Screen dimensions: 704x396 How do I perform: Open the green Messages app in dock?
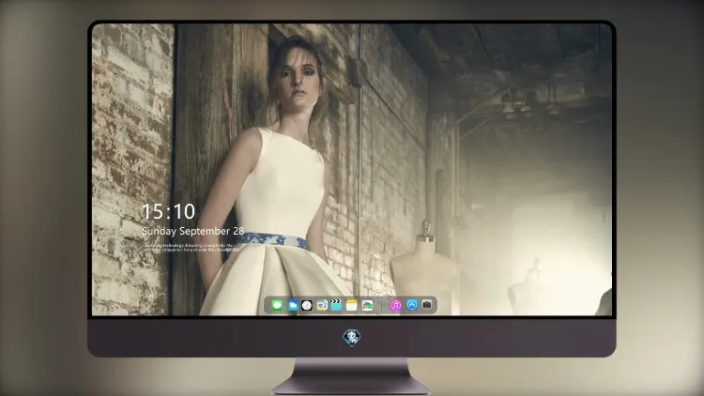pos(277,305)
